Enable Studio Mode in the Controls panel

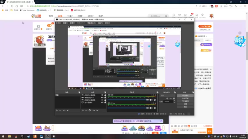(x=185, y=101)
